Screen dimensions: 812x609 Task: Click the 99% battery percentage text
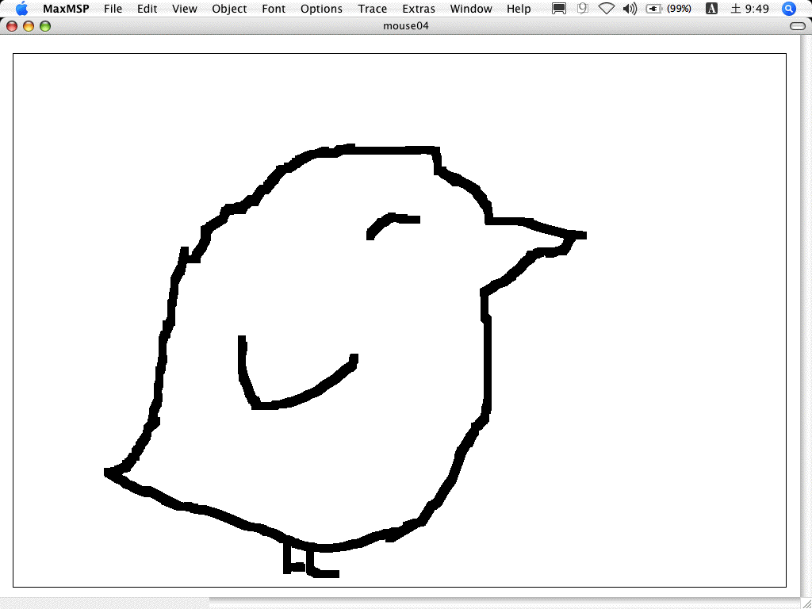click(679, 9)
